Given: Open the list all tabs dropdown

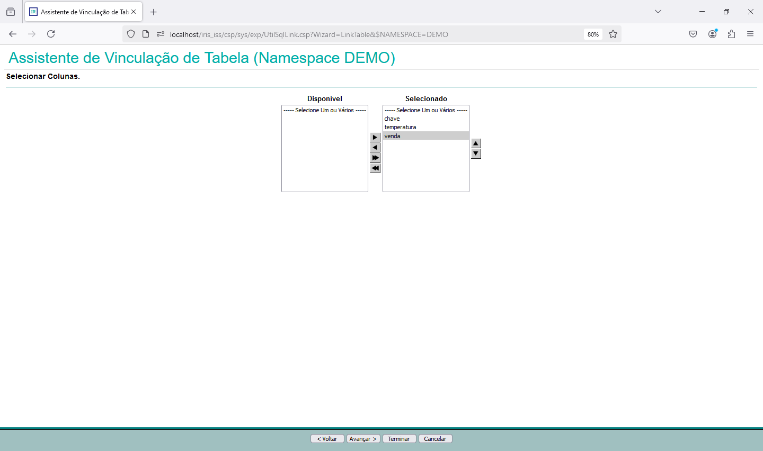Looking at the screenshot, I should pos(658,12).
